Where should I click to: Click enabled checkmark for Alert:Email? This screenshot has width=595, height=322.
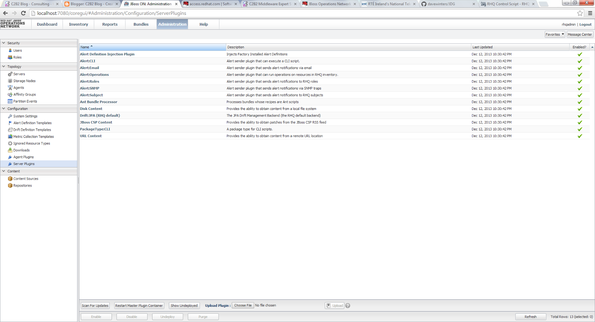point(579,68)
